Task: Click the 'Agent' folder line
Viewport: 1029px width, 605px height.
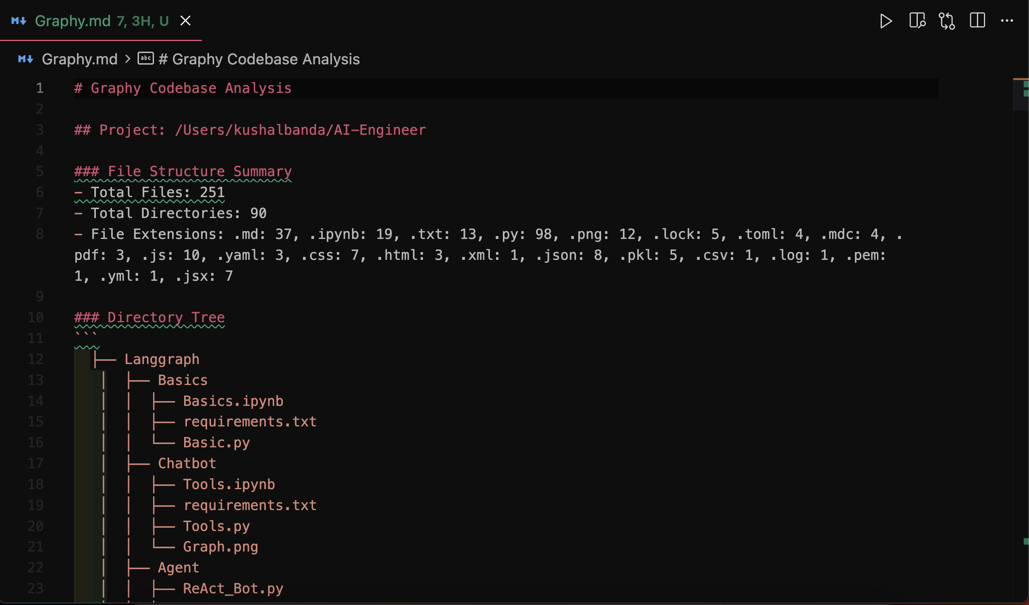Action: point(178,568)
